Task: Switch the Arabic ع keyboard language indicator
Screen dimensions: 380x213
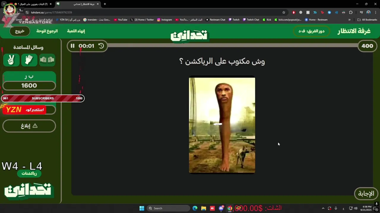Action: click(343, 208)
